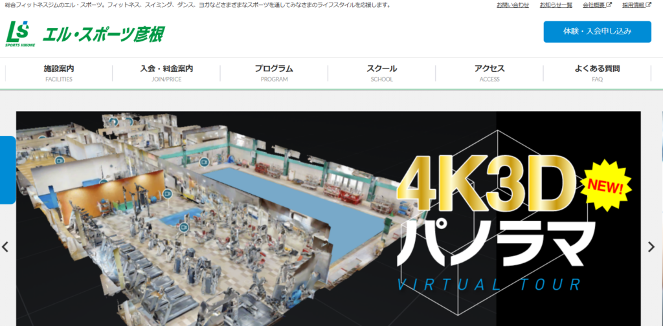Open the お問い合わせ link
This screenshot has width=663, height=326.
[x=513, y=5]
